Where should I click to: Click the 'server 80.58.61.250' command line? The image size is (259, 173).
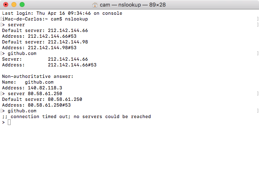(32, 94)
